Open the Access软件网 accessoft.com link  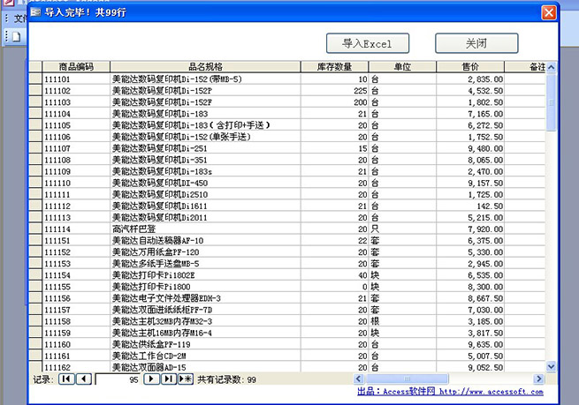(450, 392)
